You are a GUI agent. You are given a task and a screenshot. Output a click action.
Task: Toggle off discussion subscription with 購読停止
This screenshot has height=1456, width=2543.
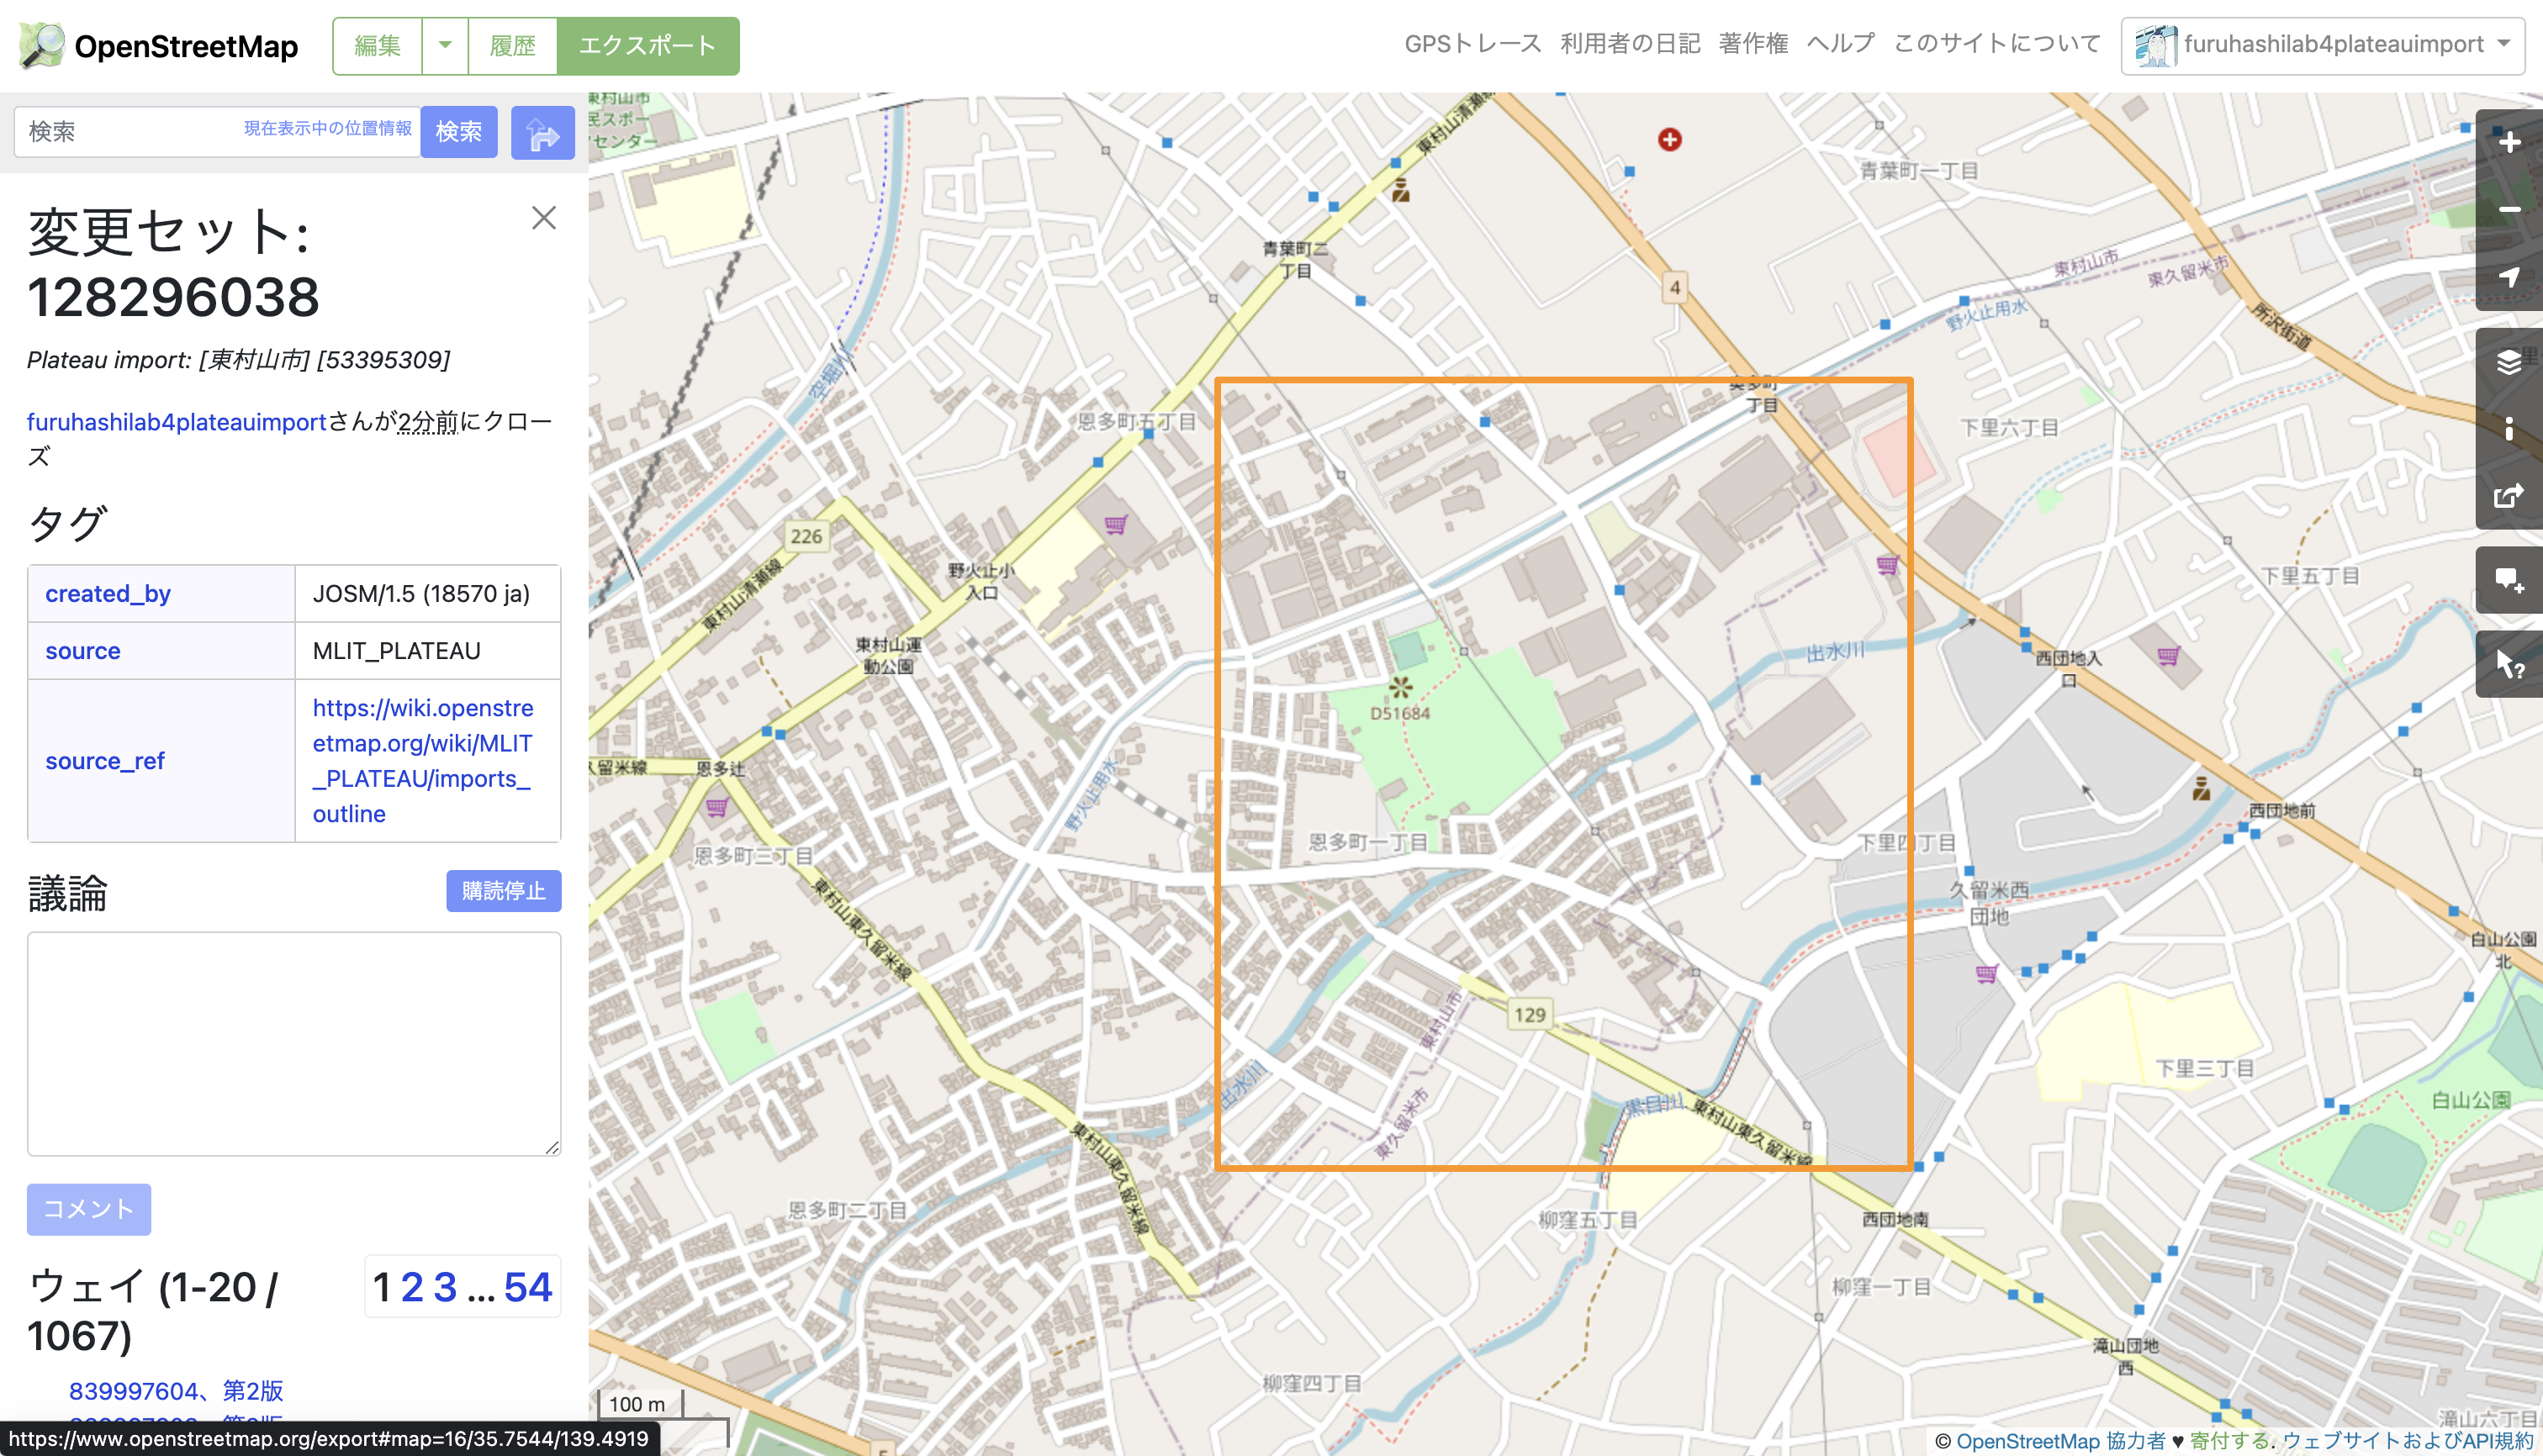503,891
